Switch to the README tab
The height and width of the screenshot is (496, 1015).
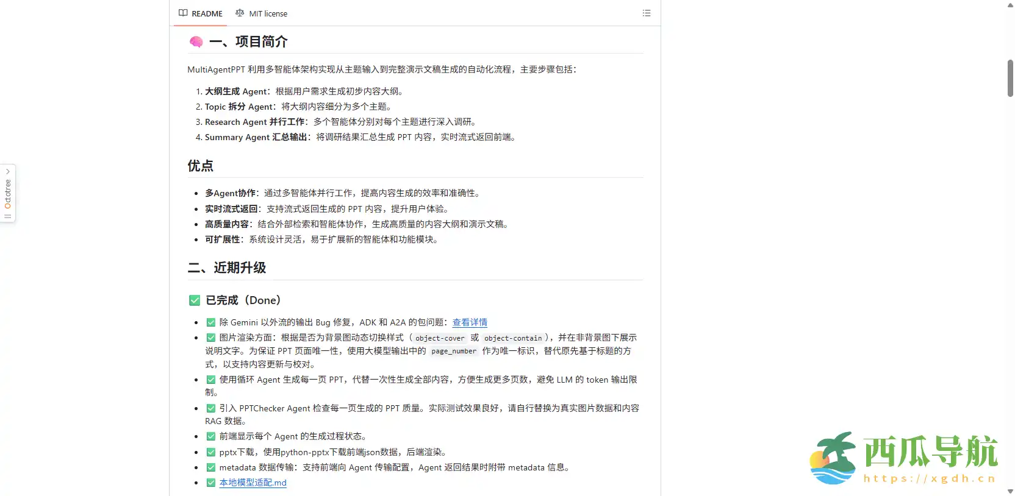[201, 13]
